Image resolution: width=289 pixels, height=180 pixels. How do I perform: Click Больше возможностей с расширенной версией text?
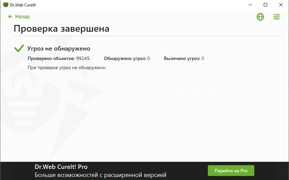tap(100, 175)
